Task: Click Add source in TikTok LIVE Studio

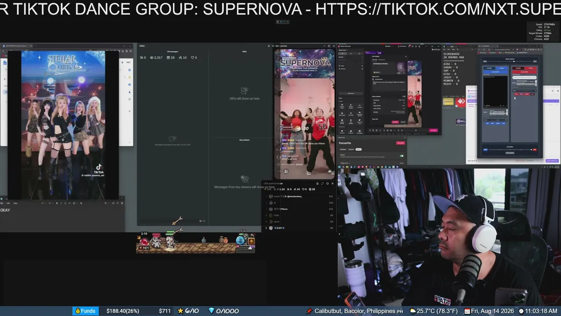Action: [x=351, y=93]
